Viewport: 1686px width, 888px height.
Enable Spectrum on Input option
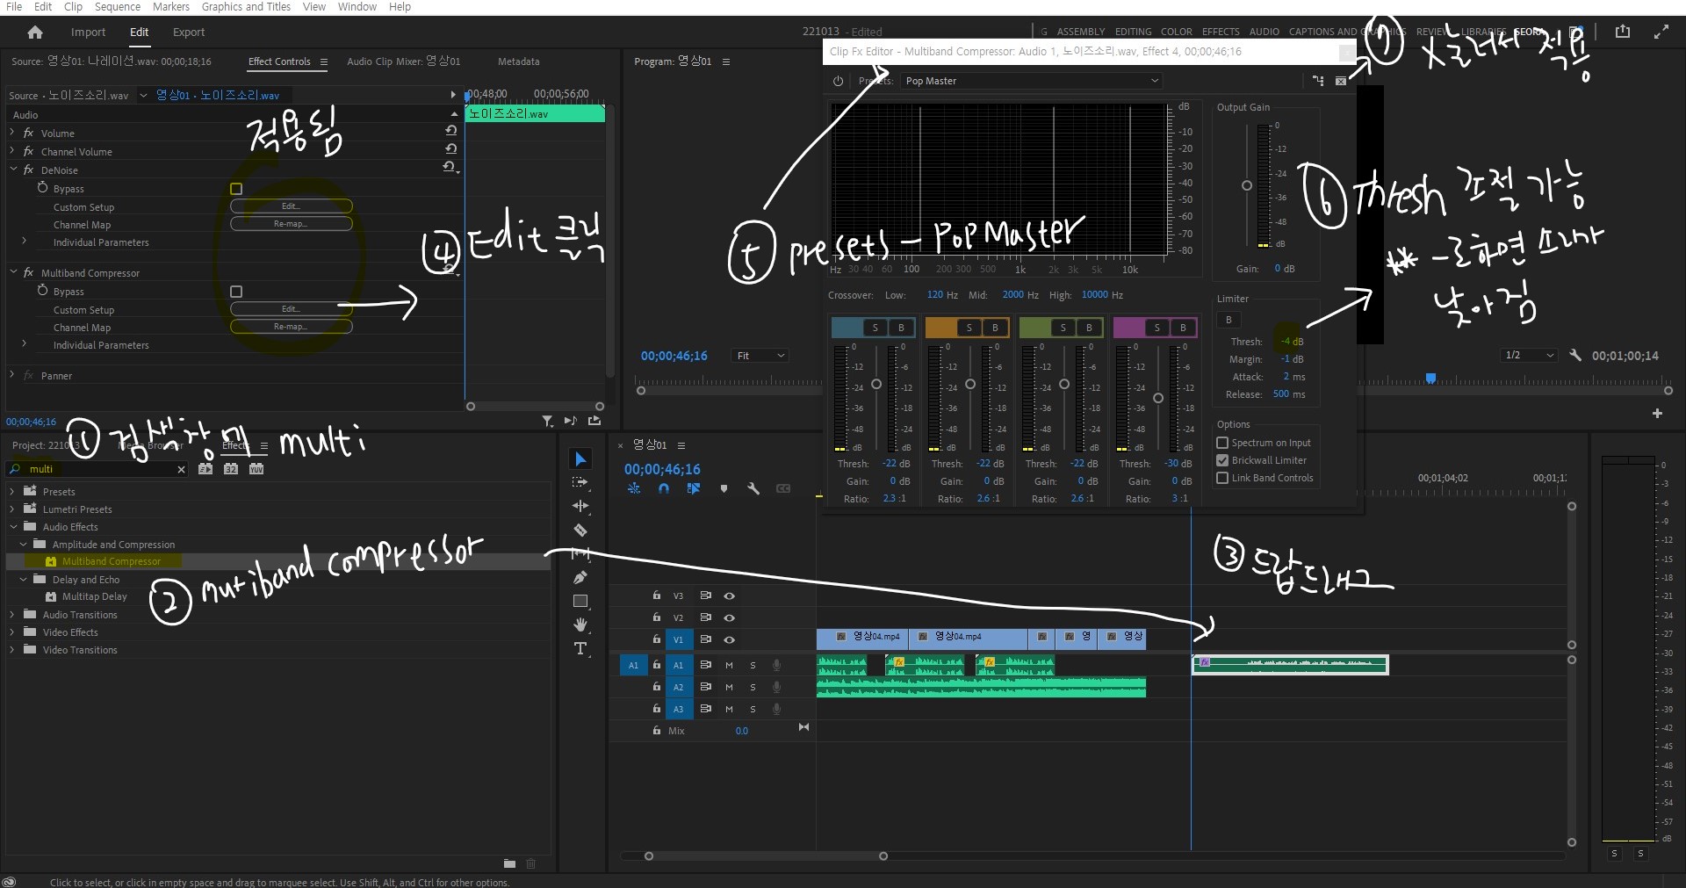coord(1222,443)
